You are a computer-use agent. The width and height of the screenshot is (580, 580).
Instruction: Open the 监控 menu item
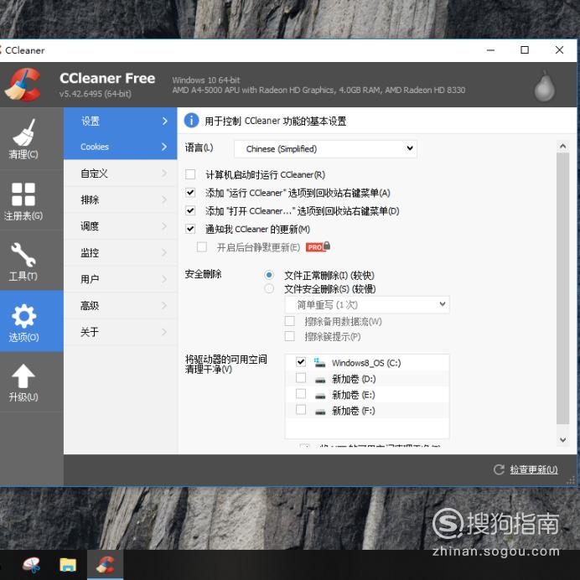point(120,252)
